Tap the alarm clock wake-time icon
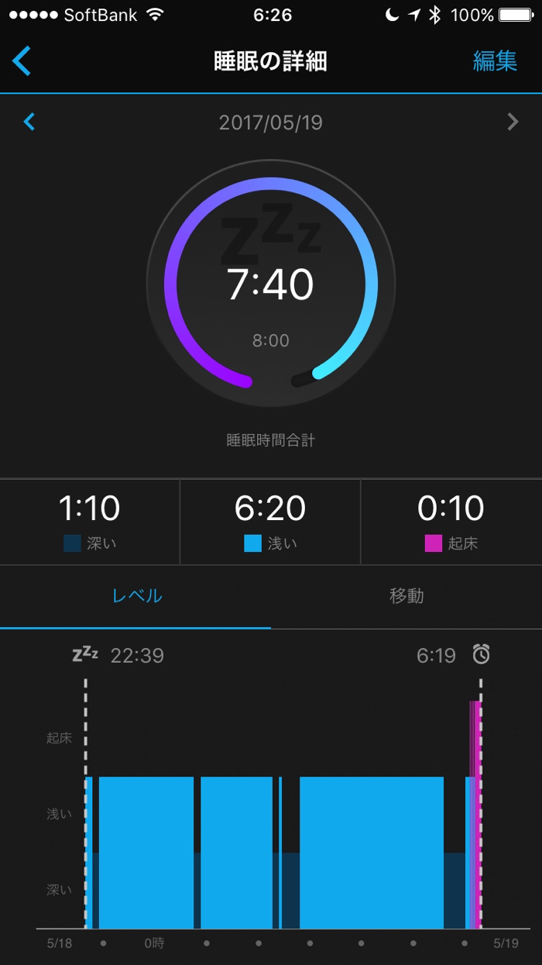 [482, 655]
